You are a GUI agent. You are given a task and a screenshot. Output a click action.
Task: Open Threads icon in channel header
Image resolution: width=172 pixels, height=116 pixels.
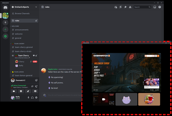click(116, 7)
